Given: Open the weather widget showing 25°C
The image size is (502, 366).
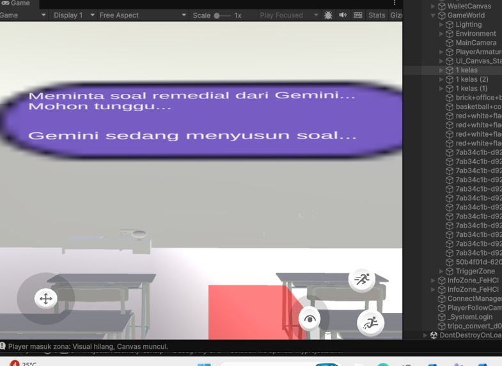Looking at the screenshot, I should [x=23, y=363].
